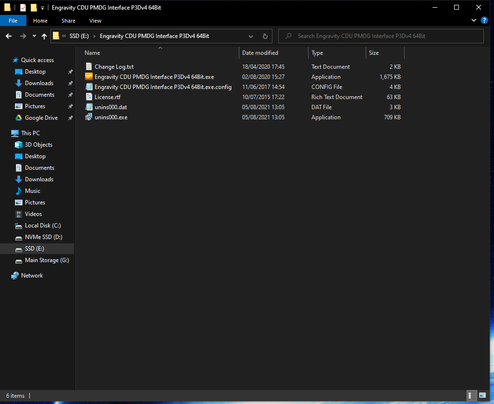Go up one folder level
Screen dimensions: 494x404
tap(44, 36)
